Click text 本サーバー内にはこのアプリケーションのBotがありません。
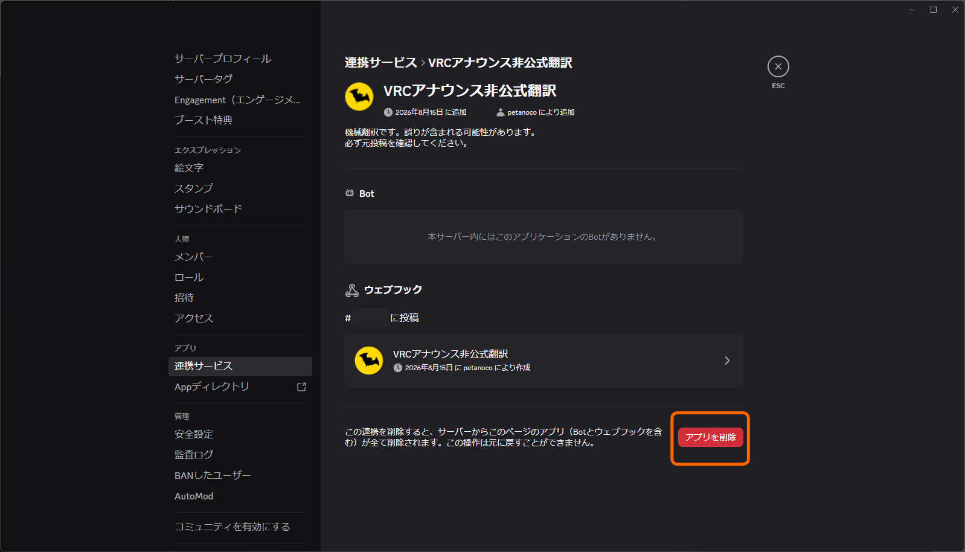 click(543, 237)
